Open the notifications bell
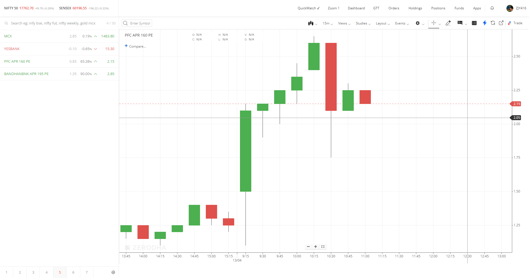This screenshot has width=529, height=278. [x=492, y=8]
